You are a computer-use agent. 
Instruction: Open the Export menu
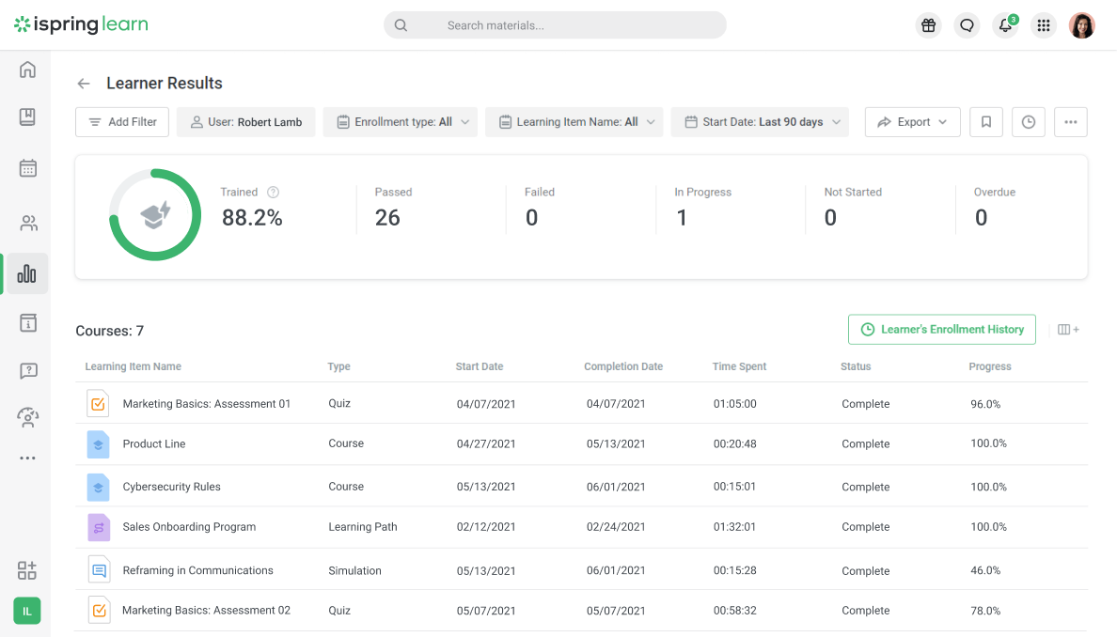tap(912, 121)
